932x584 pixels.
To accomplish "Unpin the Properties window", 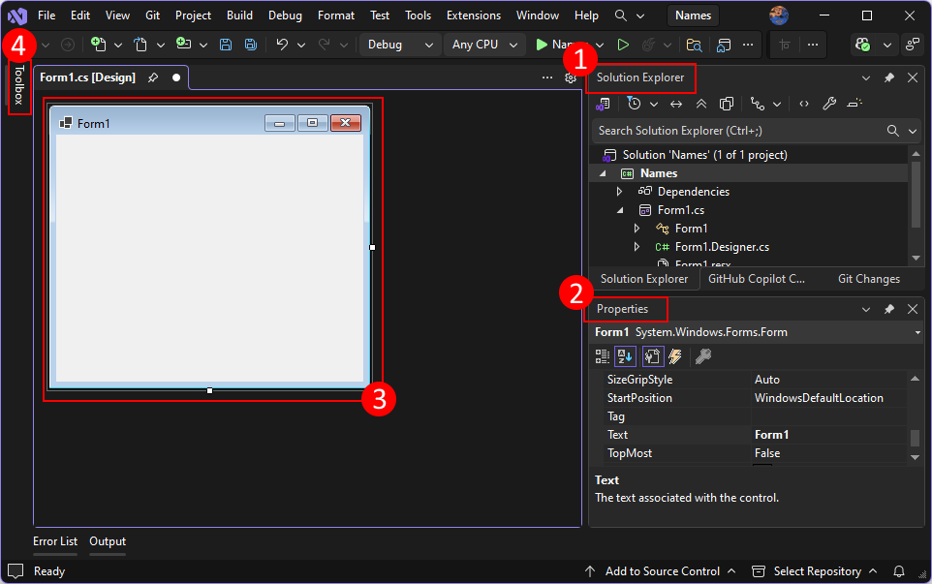I will coord(889,308).
